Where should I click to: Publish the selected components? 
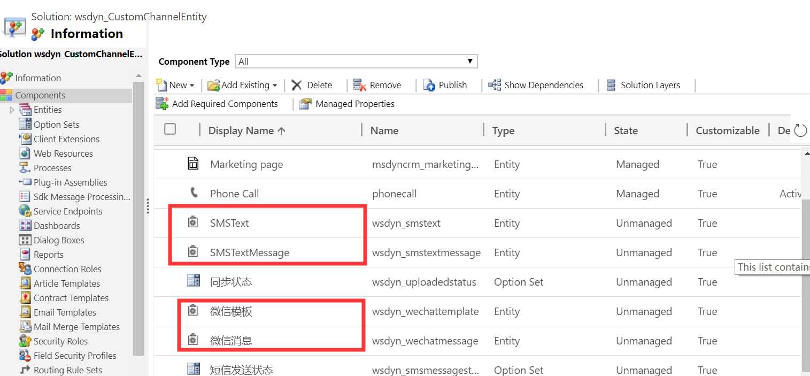[445, 85]
